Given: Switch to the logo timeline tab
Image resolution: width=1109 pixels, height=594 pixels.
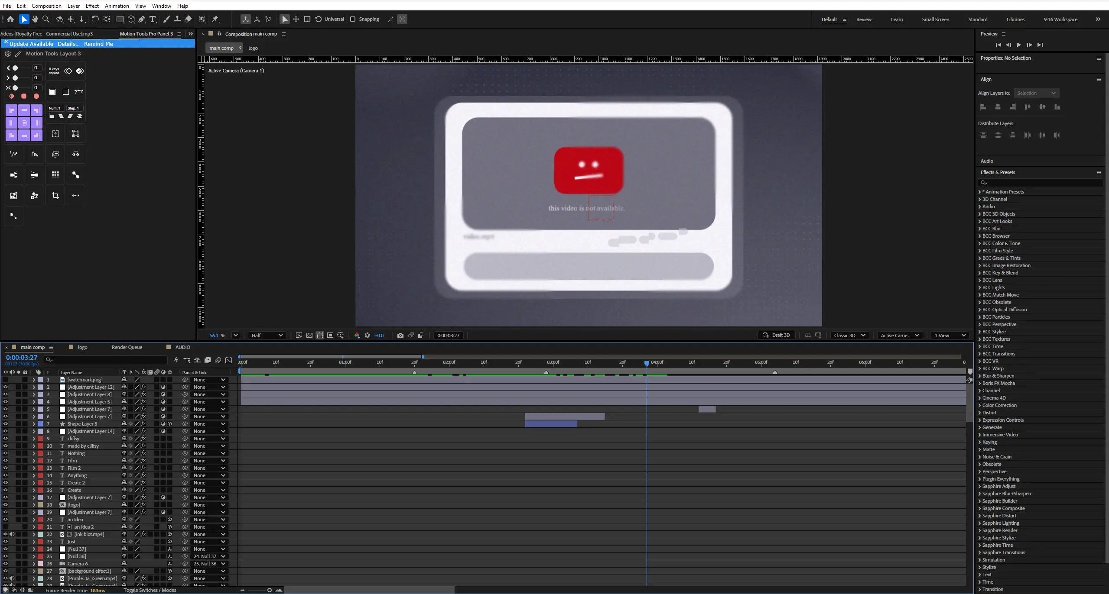Looking at the screenshot, I should click(x=82, y=347).
